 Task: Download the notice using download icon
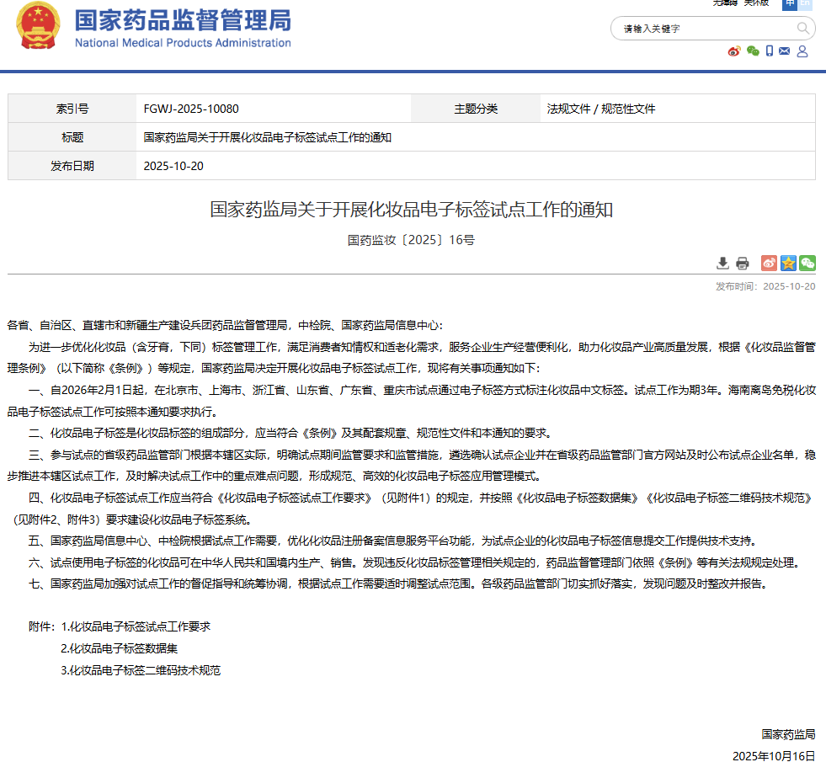(x=723, y=263)
